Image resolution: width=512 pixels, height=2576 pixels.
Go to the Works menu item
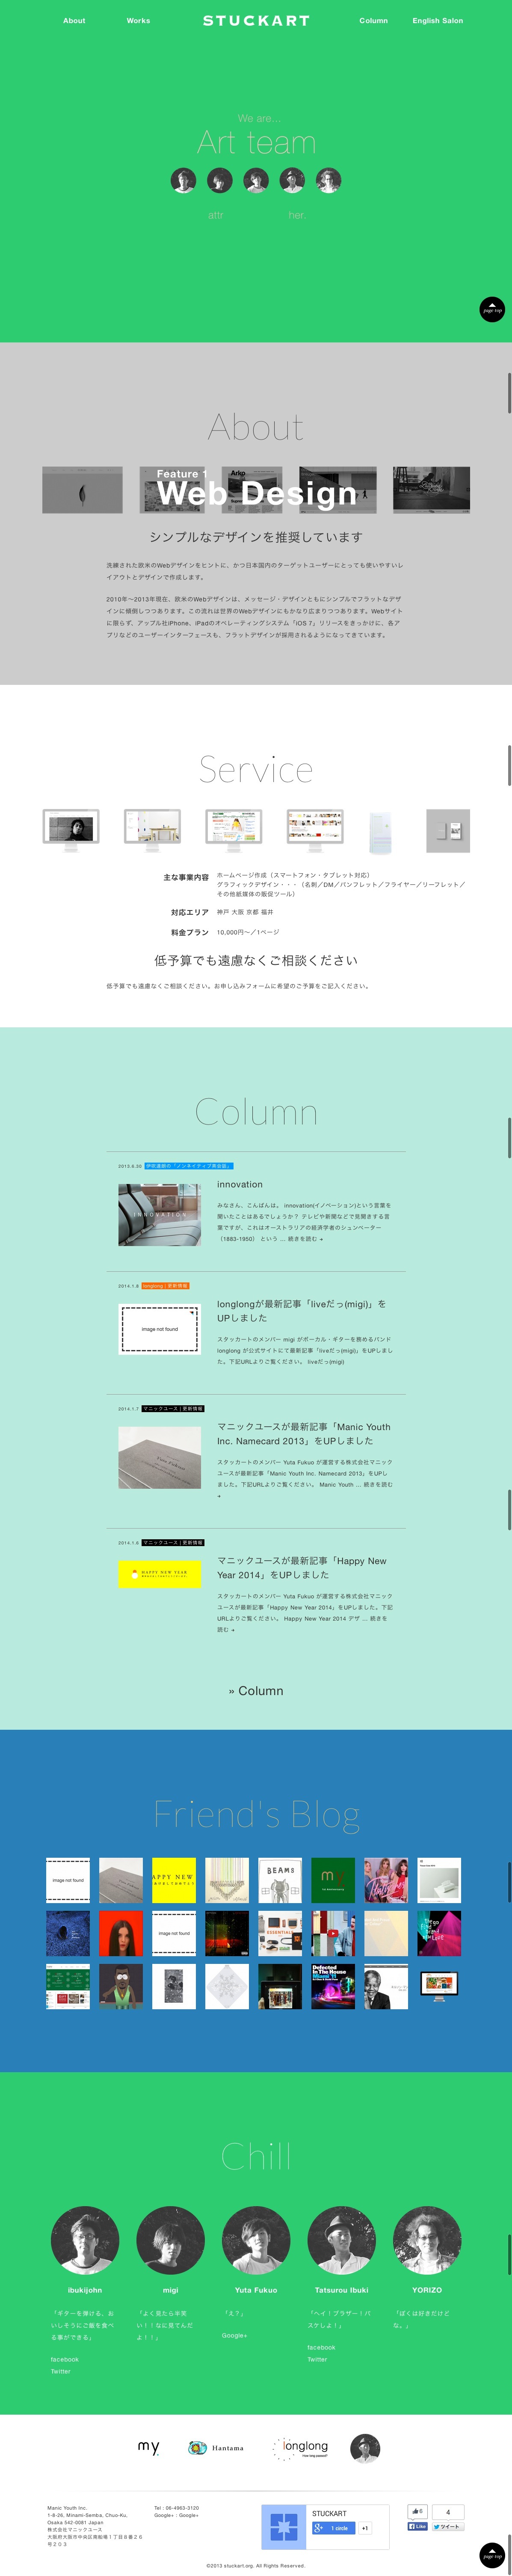click(x=138, y=21)
